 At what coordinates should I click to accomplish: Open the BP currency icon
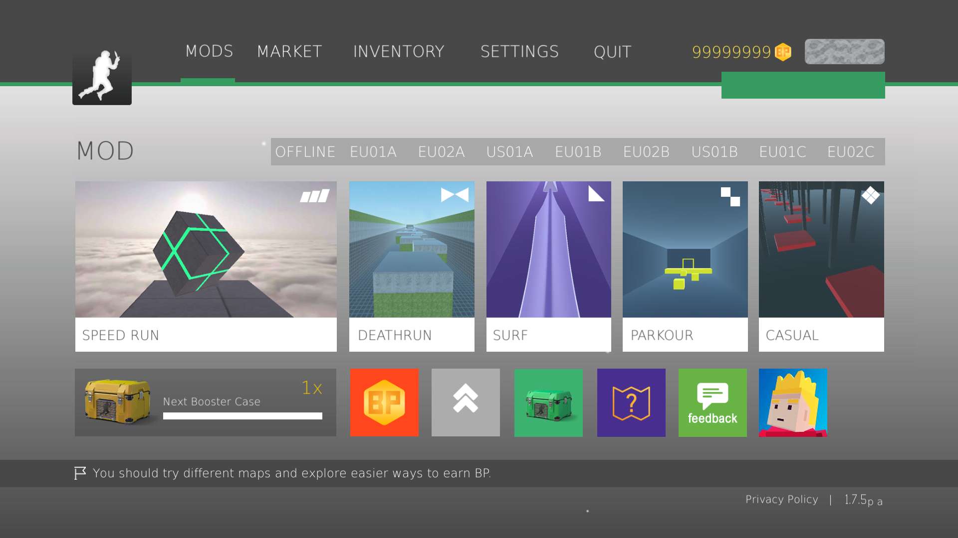click(784, 52)
